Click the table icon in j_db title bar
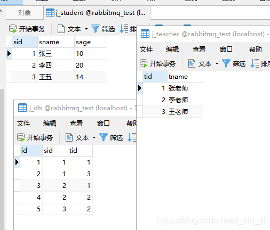Image resolution: width=270 pixels, height=230 pixels. (22, 108)
